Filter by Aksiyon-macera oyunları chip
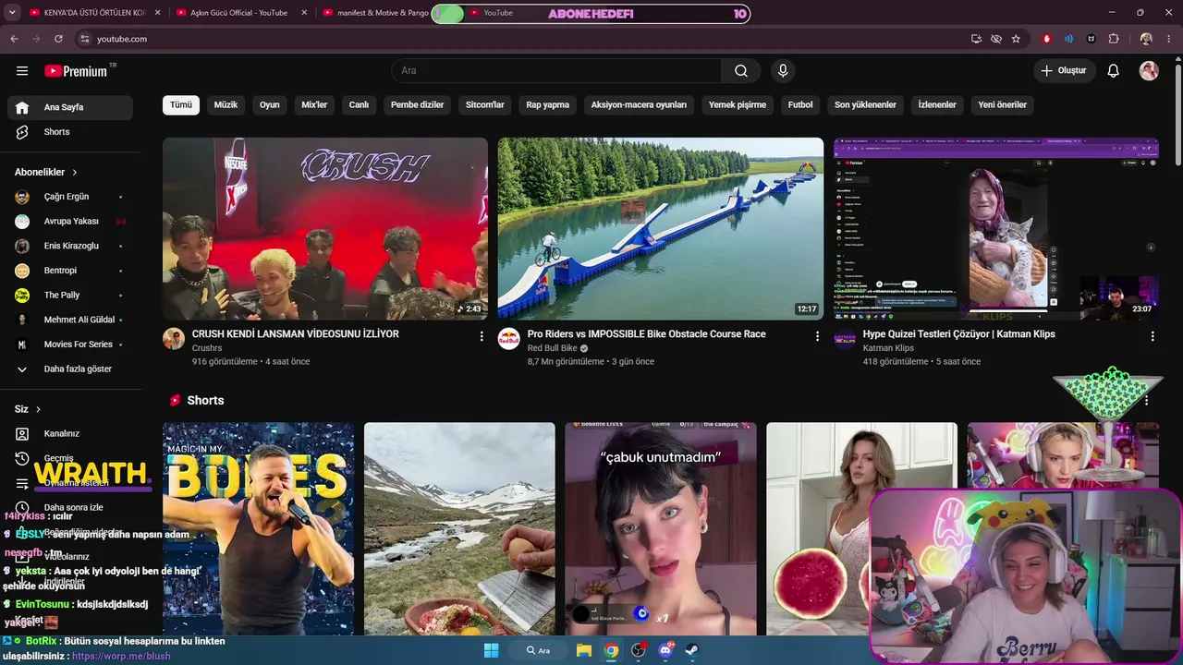Image resolution: width=1183 pixels, height=665 pixels. click(639, 105)
